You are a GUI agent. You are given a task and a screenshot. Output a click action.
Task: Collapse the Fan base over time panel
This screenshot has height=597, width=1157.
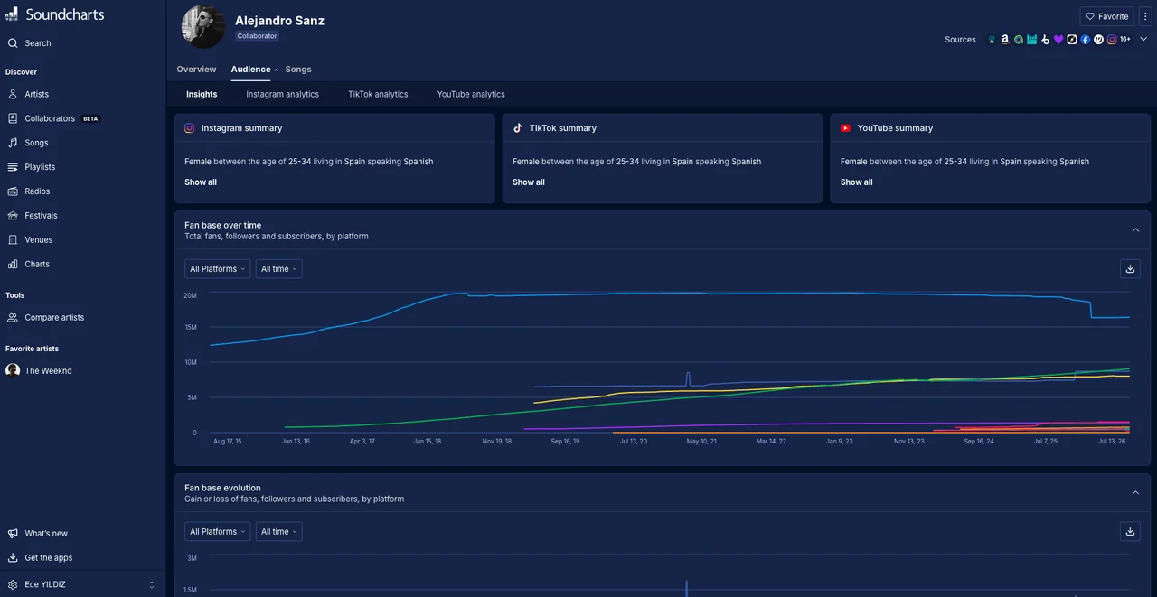click(x=1136, y=230)
